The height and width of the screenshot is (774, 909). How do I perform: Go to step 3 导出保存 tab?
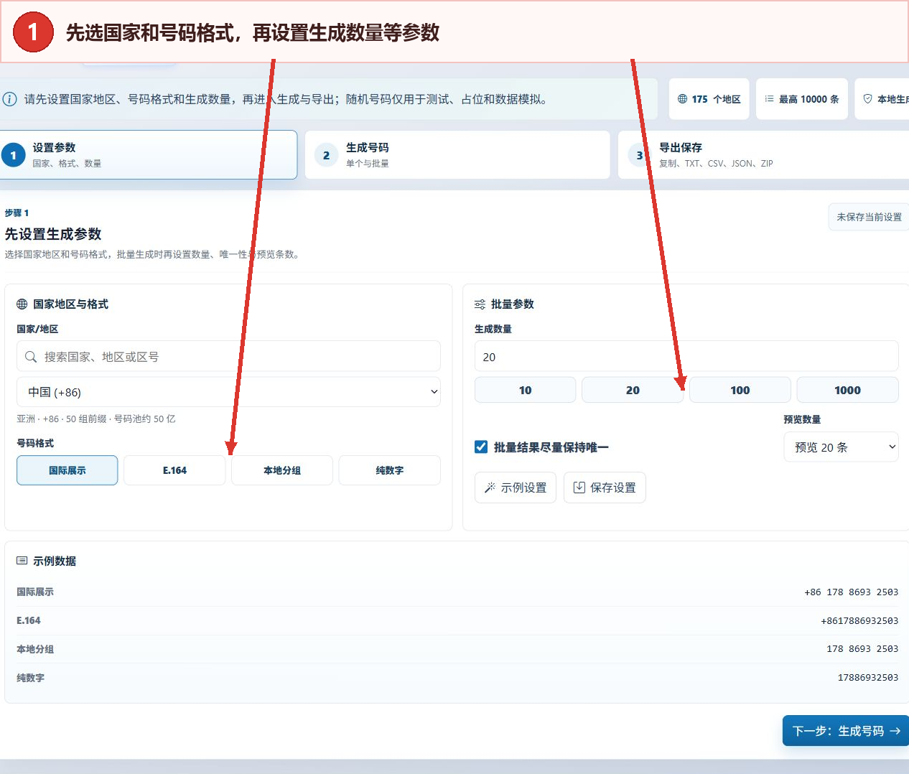click(x=763, y=154)
